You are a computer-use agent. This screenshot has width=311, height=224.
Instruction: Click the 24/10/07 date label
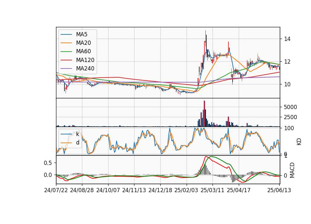(x=108, y=190)
